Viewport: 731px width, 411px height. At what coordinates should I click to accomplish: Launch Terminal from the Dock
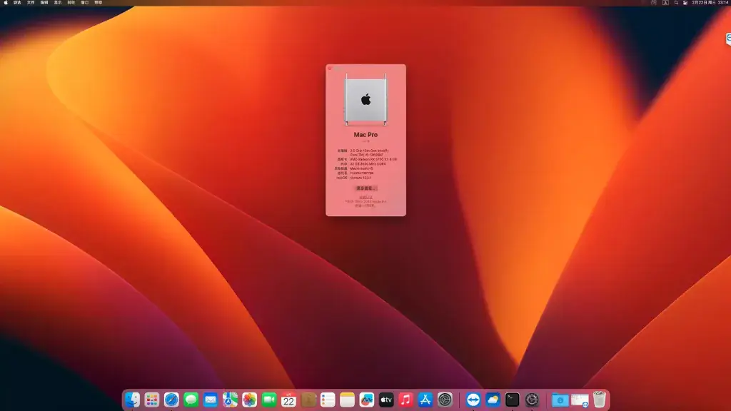coord(513,400)
